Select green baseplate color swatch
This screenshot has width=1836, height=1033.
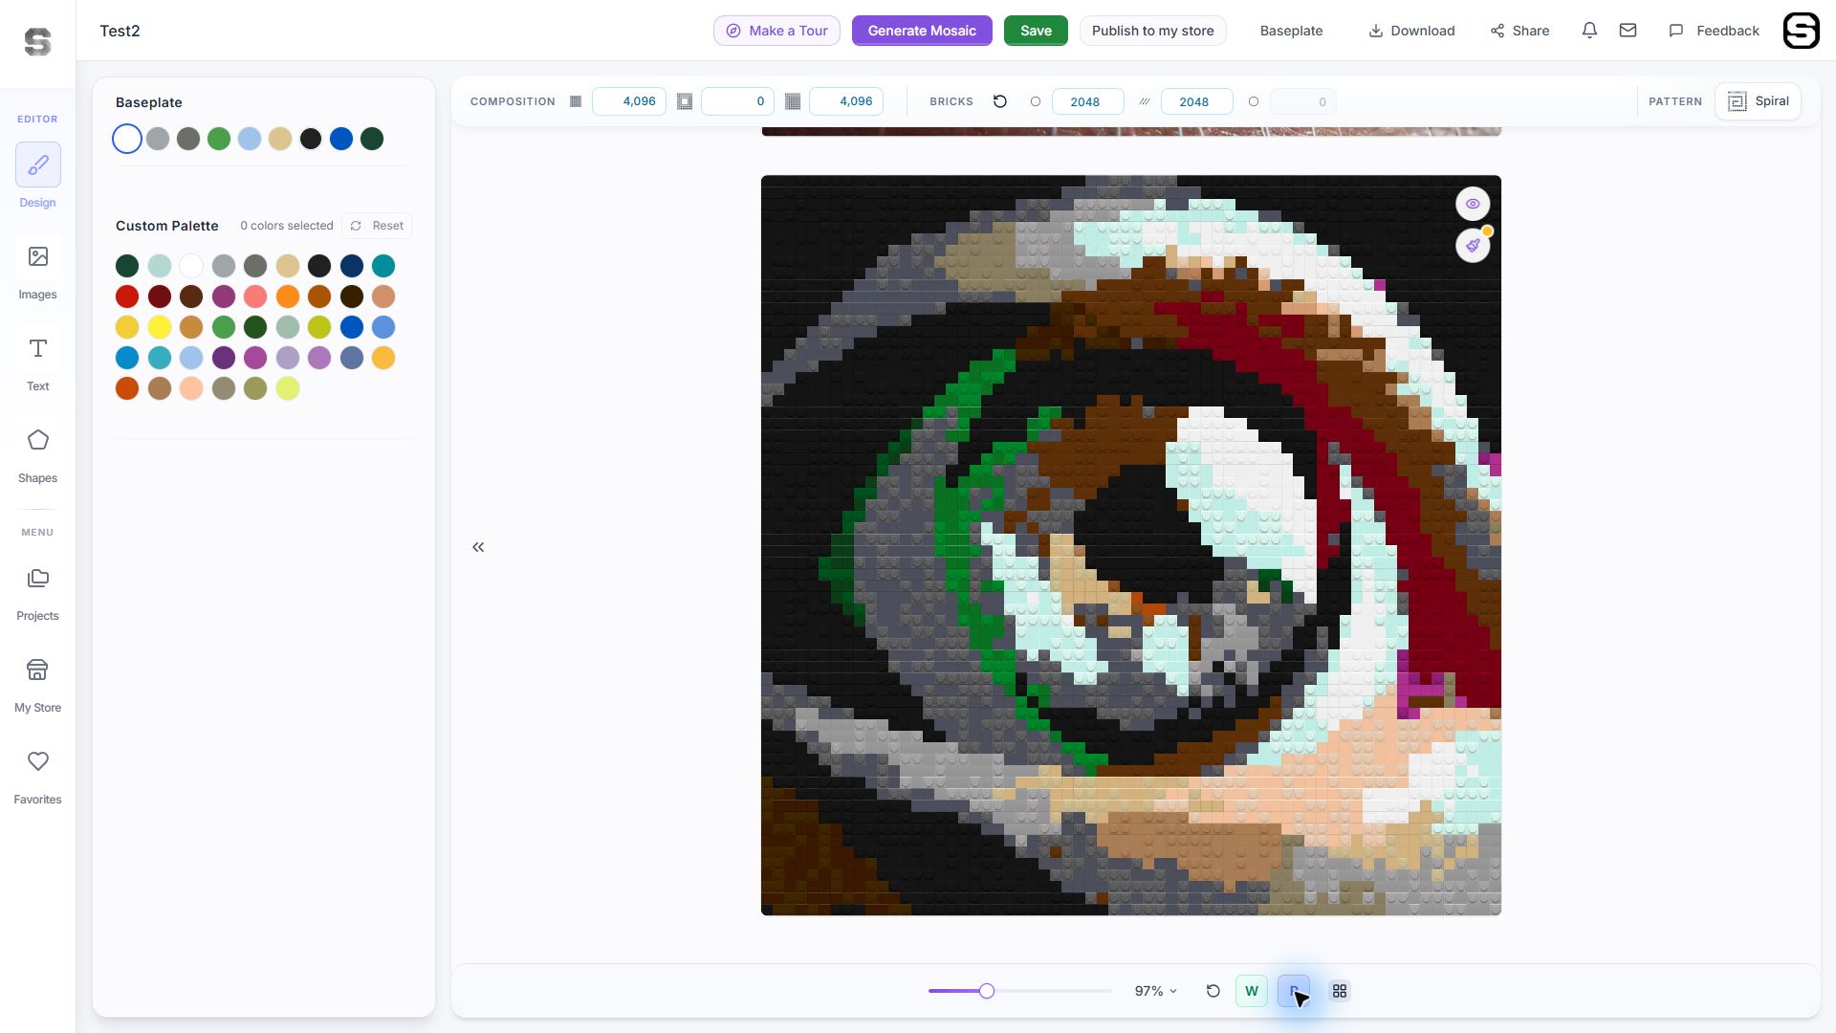tap(219, 139)
